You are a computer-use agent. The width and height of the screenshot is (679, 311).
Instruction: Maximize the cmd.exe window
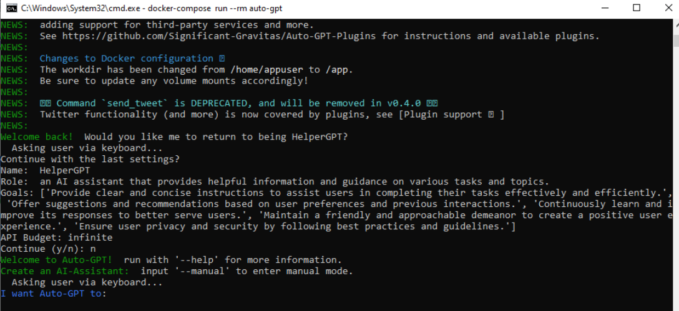tap(636, 8)
